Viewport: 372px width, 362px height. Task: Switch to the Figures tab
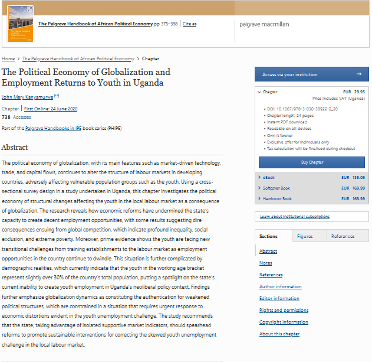[x=305, y=236]
